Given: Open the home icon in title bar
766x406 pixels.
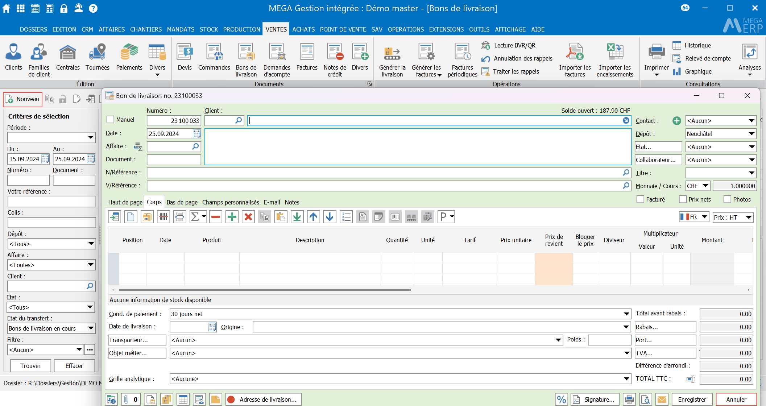Looking at the screenshot, I should pyautogui.click(x=7, y=8).
